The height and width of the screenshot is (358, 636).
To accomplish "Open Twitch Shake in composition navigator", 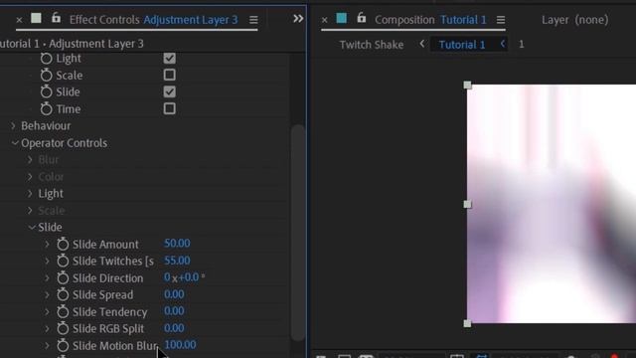I will point(372,45).
